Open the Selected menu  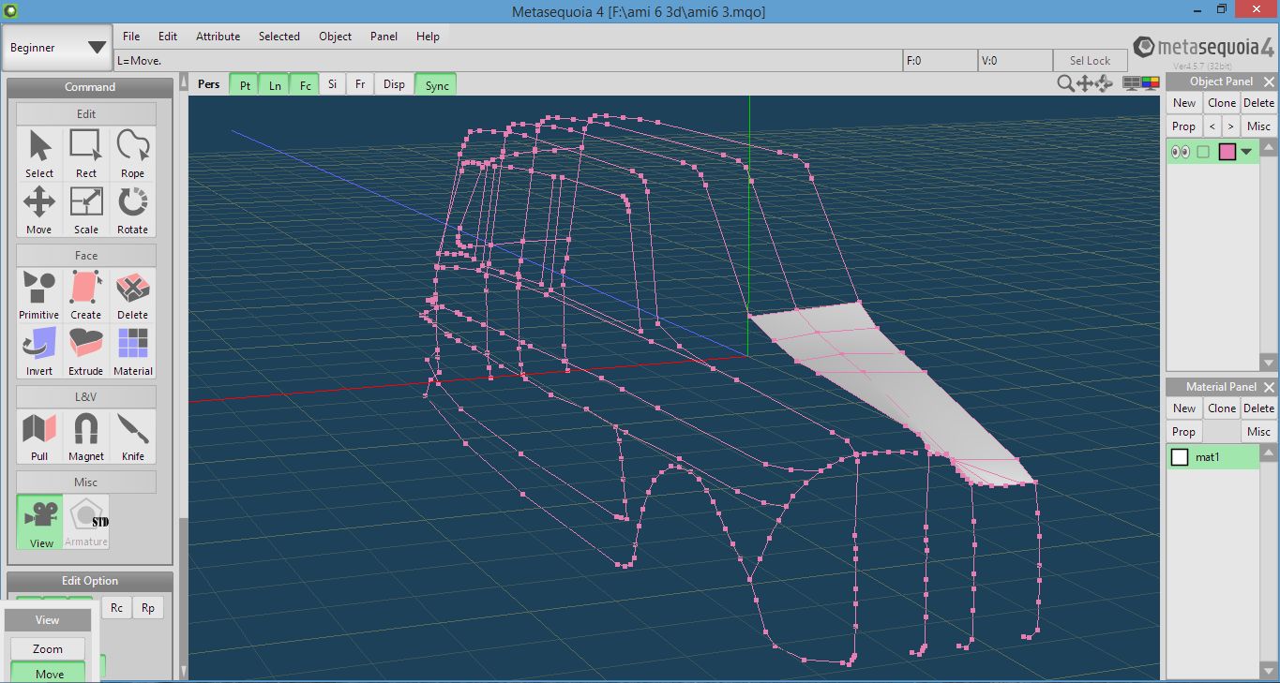point(279,37)
